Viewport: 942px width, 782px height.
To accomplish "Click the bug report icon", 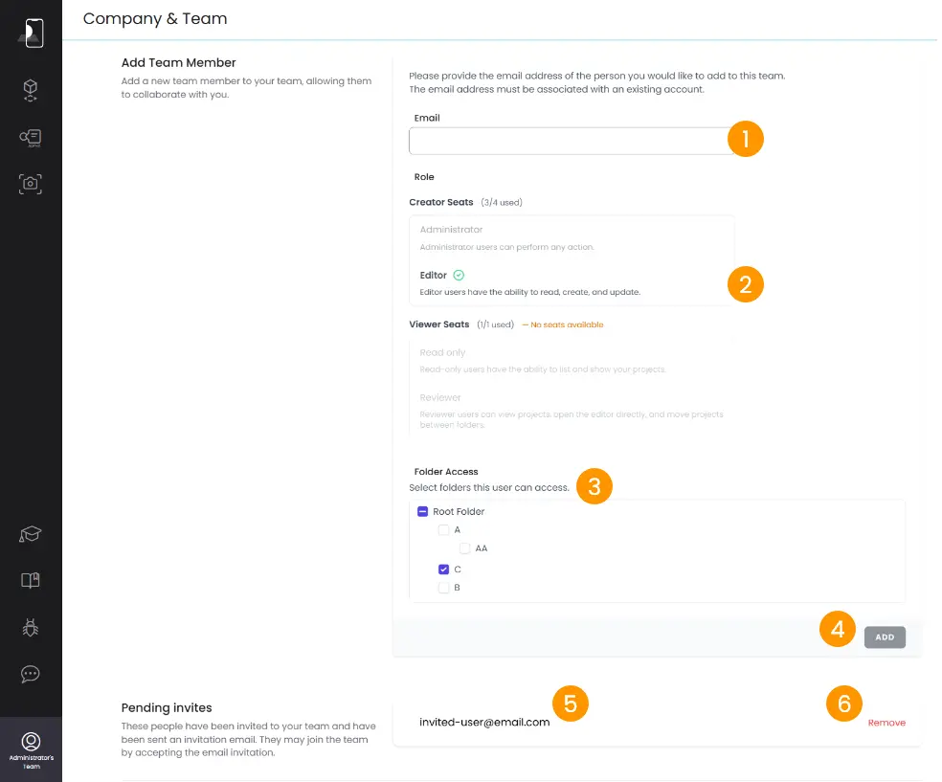I will (31, 627).
